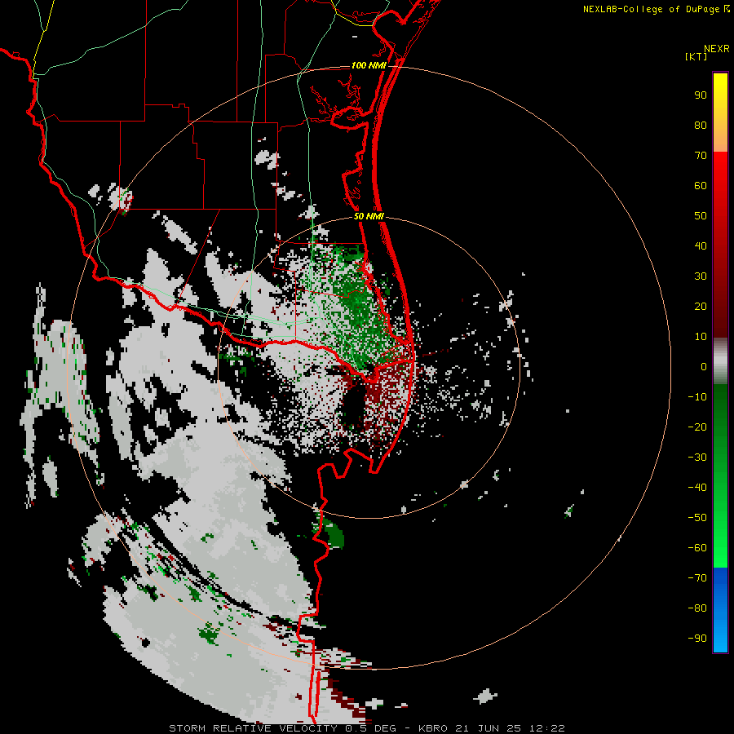Click the 20 value on velocity scale

pos(701,307)
